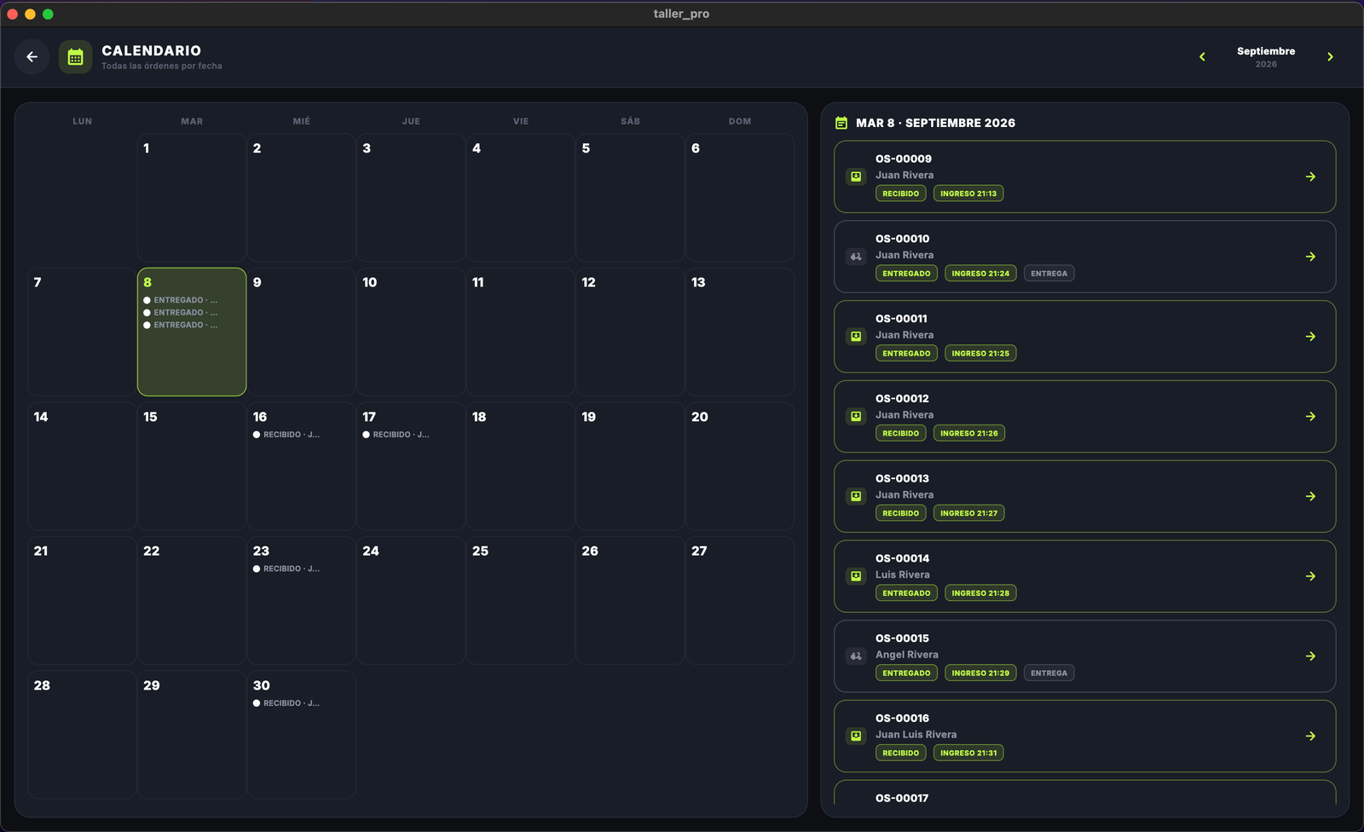The image size is (1364, 832).
Task: Open order OS-00009 with its arrow
Action: pos(1310,176)
